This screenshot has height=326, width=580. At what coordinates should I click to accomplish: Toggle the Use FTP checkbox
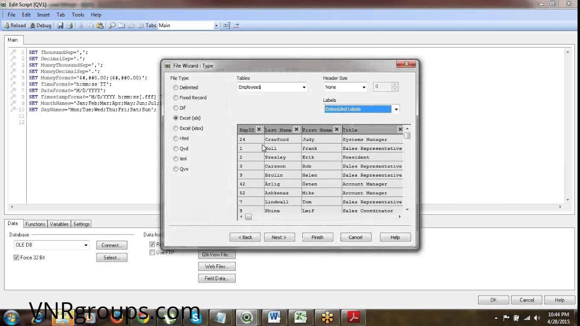pyautogui.click(x=152, y=253)
